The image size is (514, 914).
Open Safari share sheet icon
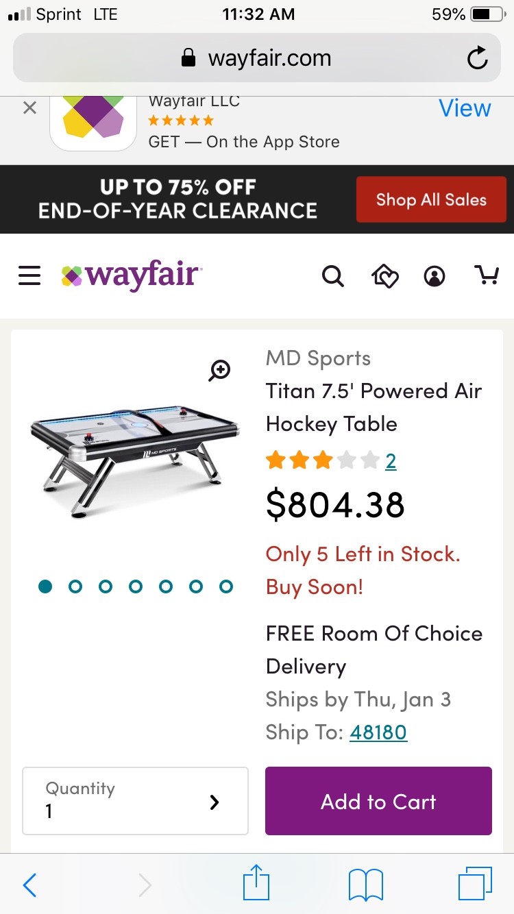tap(256, 884)
